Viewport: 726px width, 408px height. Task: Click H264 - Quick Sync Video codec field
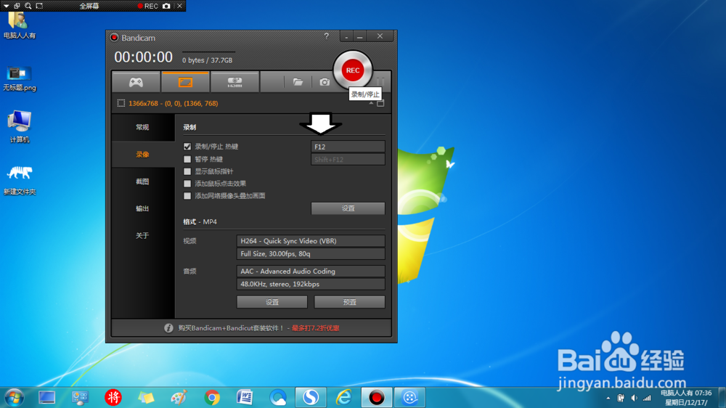(x=311, y=241)
